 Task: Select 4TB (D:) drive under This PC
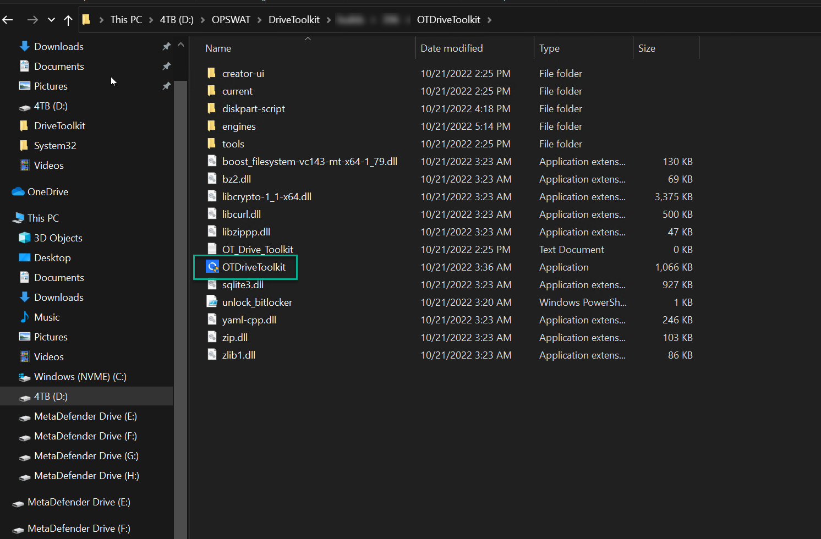[51, 397]
